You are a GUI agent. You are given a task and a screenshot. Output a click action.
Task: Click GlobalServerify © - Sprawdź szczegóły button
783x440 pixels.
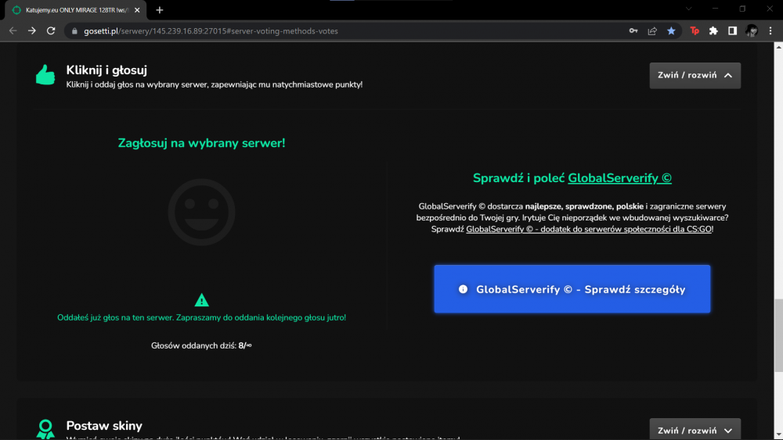pyautogui.click(x=572, y=289)
